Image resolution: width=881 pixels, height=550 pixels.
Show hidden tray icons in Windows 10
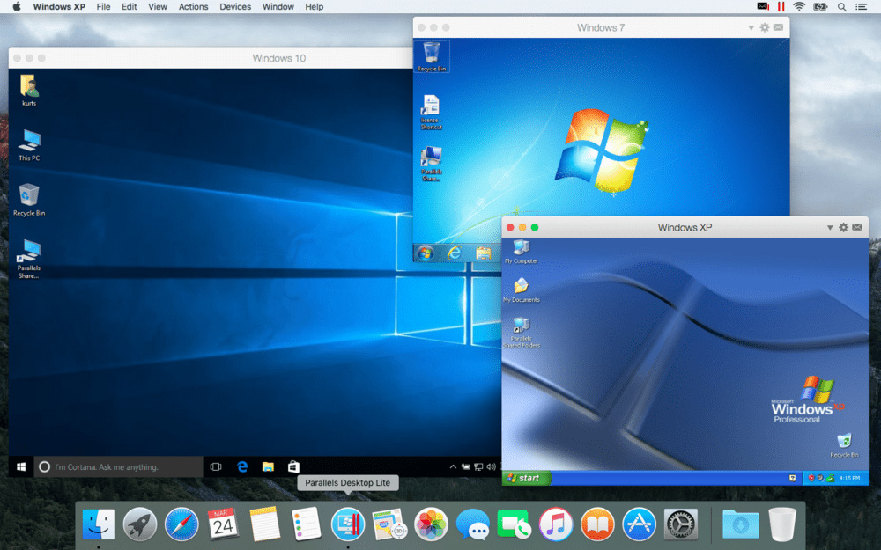(x=453, y=467)
